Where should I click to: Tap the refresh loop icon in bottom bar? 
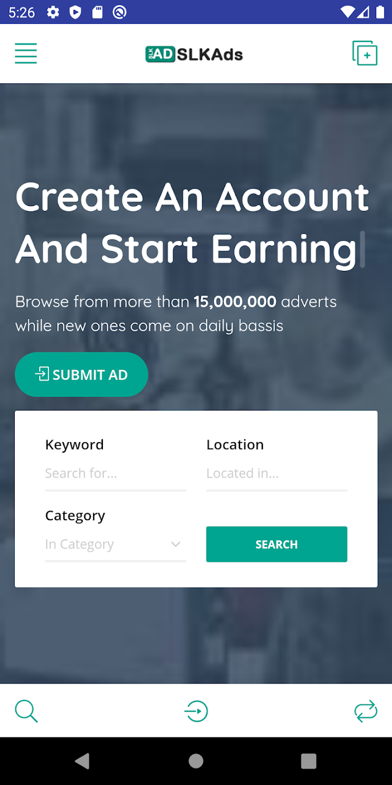[x=365, y=711]
